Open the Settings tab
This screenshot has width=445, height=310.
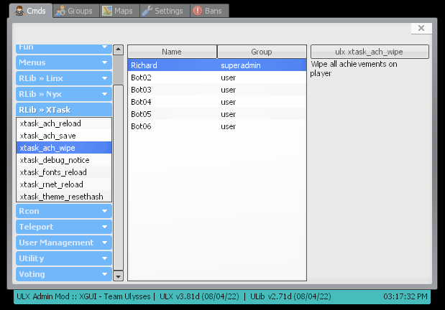(x=162, y=11)
